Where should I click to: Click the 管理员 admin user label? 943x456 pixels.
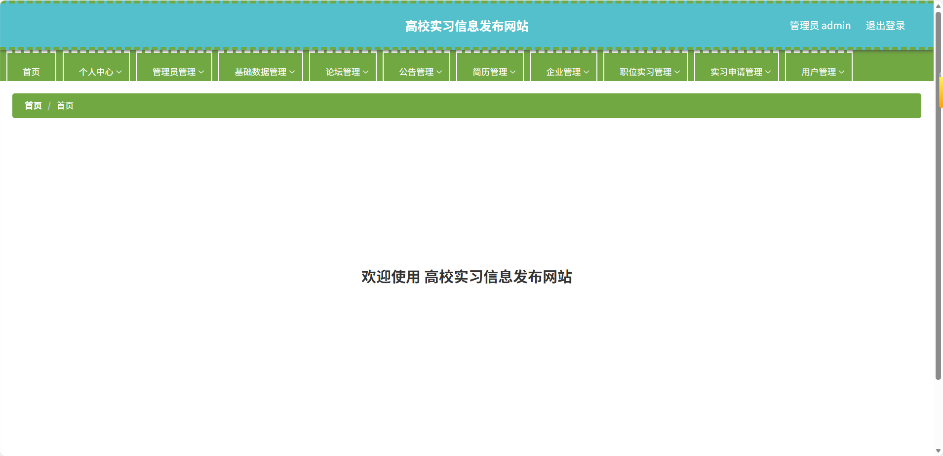click(x=820, y=26)
